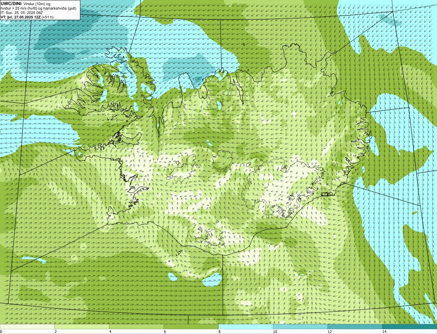This screenshot has width=437, height=334.
Task: Click the 'hviður > 25 m/s' description line
Action: click(39, 8)
